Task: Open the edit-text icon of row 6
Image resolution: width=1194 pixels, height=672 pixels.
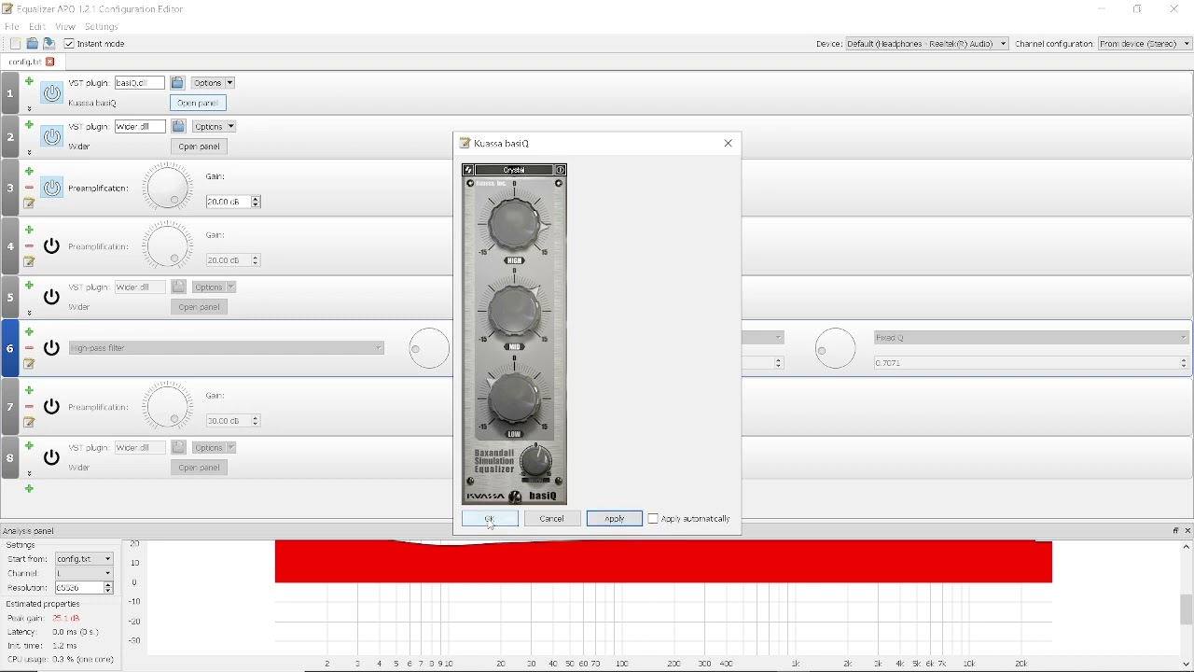Action: [29, 364]
